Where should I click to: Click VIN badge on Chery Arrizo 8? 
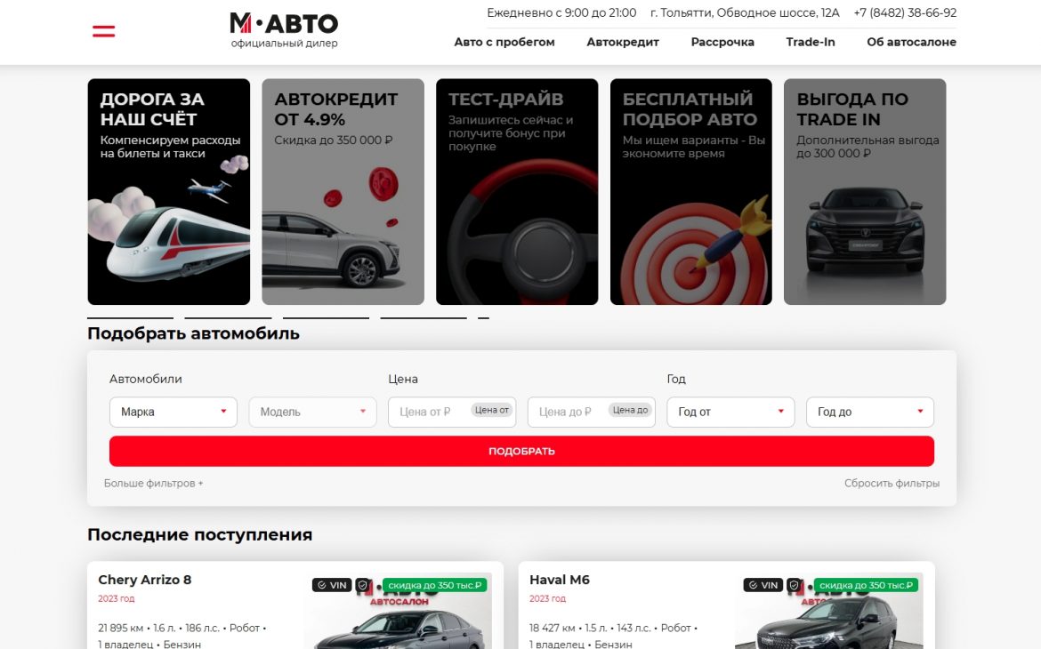click(x=332, y=585)
